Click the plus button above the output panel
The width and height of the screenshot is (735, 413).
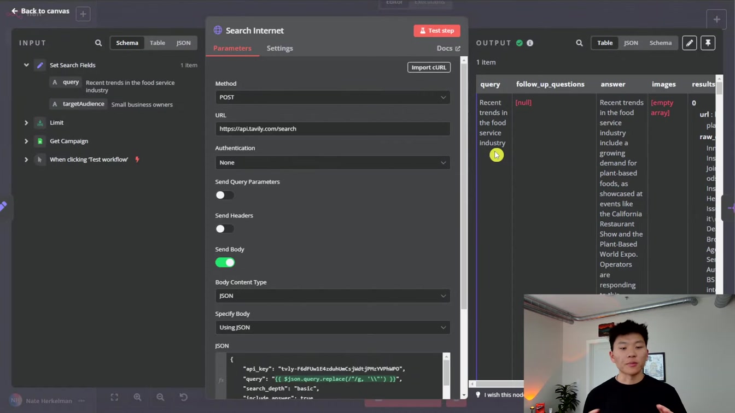716,19
